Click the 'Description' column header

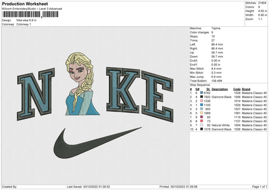point(220,89)
